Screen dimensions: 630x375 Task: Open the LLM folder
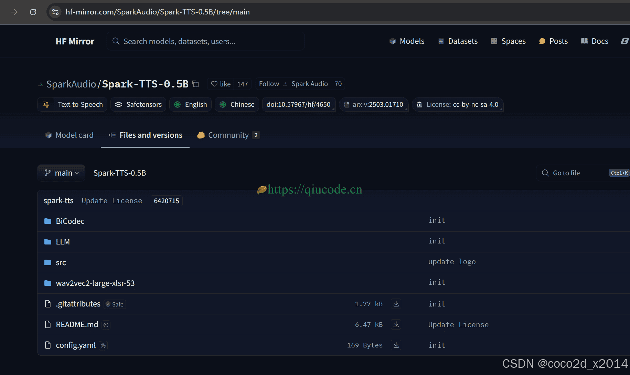pos(63,242)
